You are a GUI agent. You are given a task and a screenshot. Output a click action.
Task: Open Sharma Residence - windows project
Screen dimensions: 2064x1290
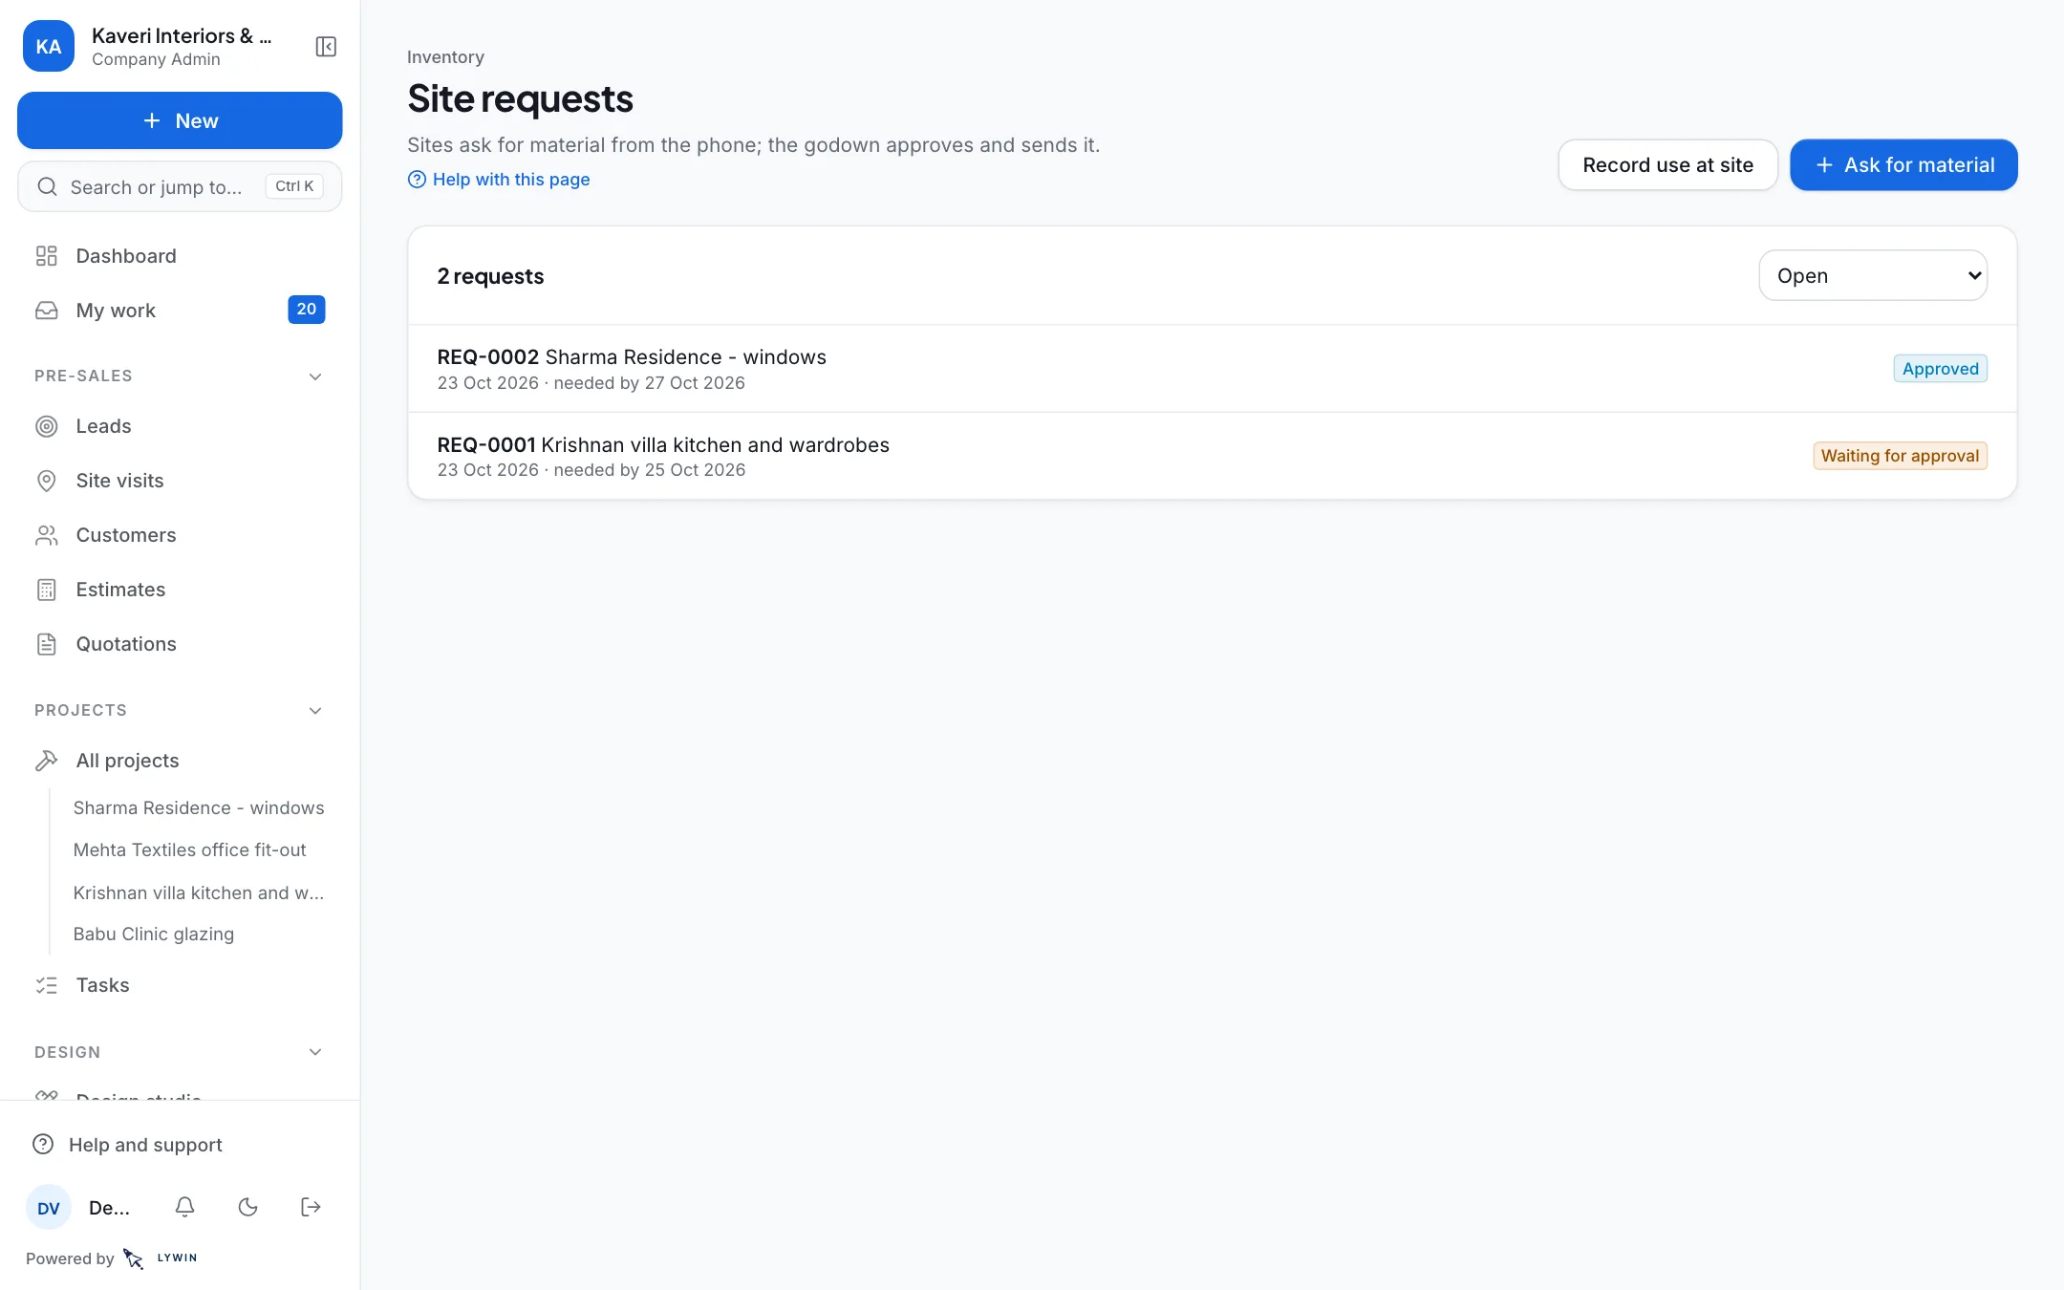(x=199, y=808)
